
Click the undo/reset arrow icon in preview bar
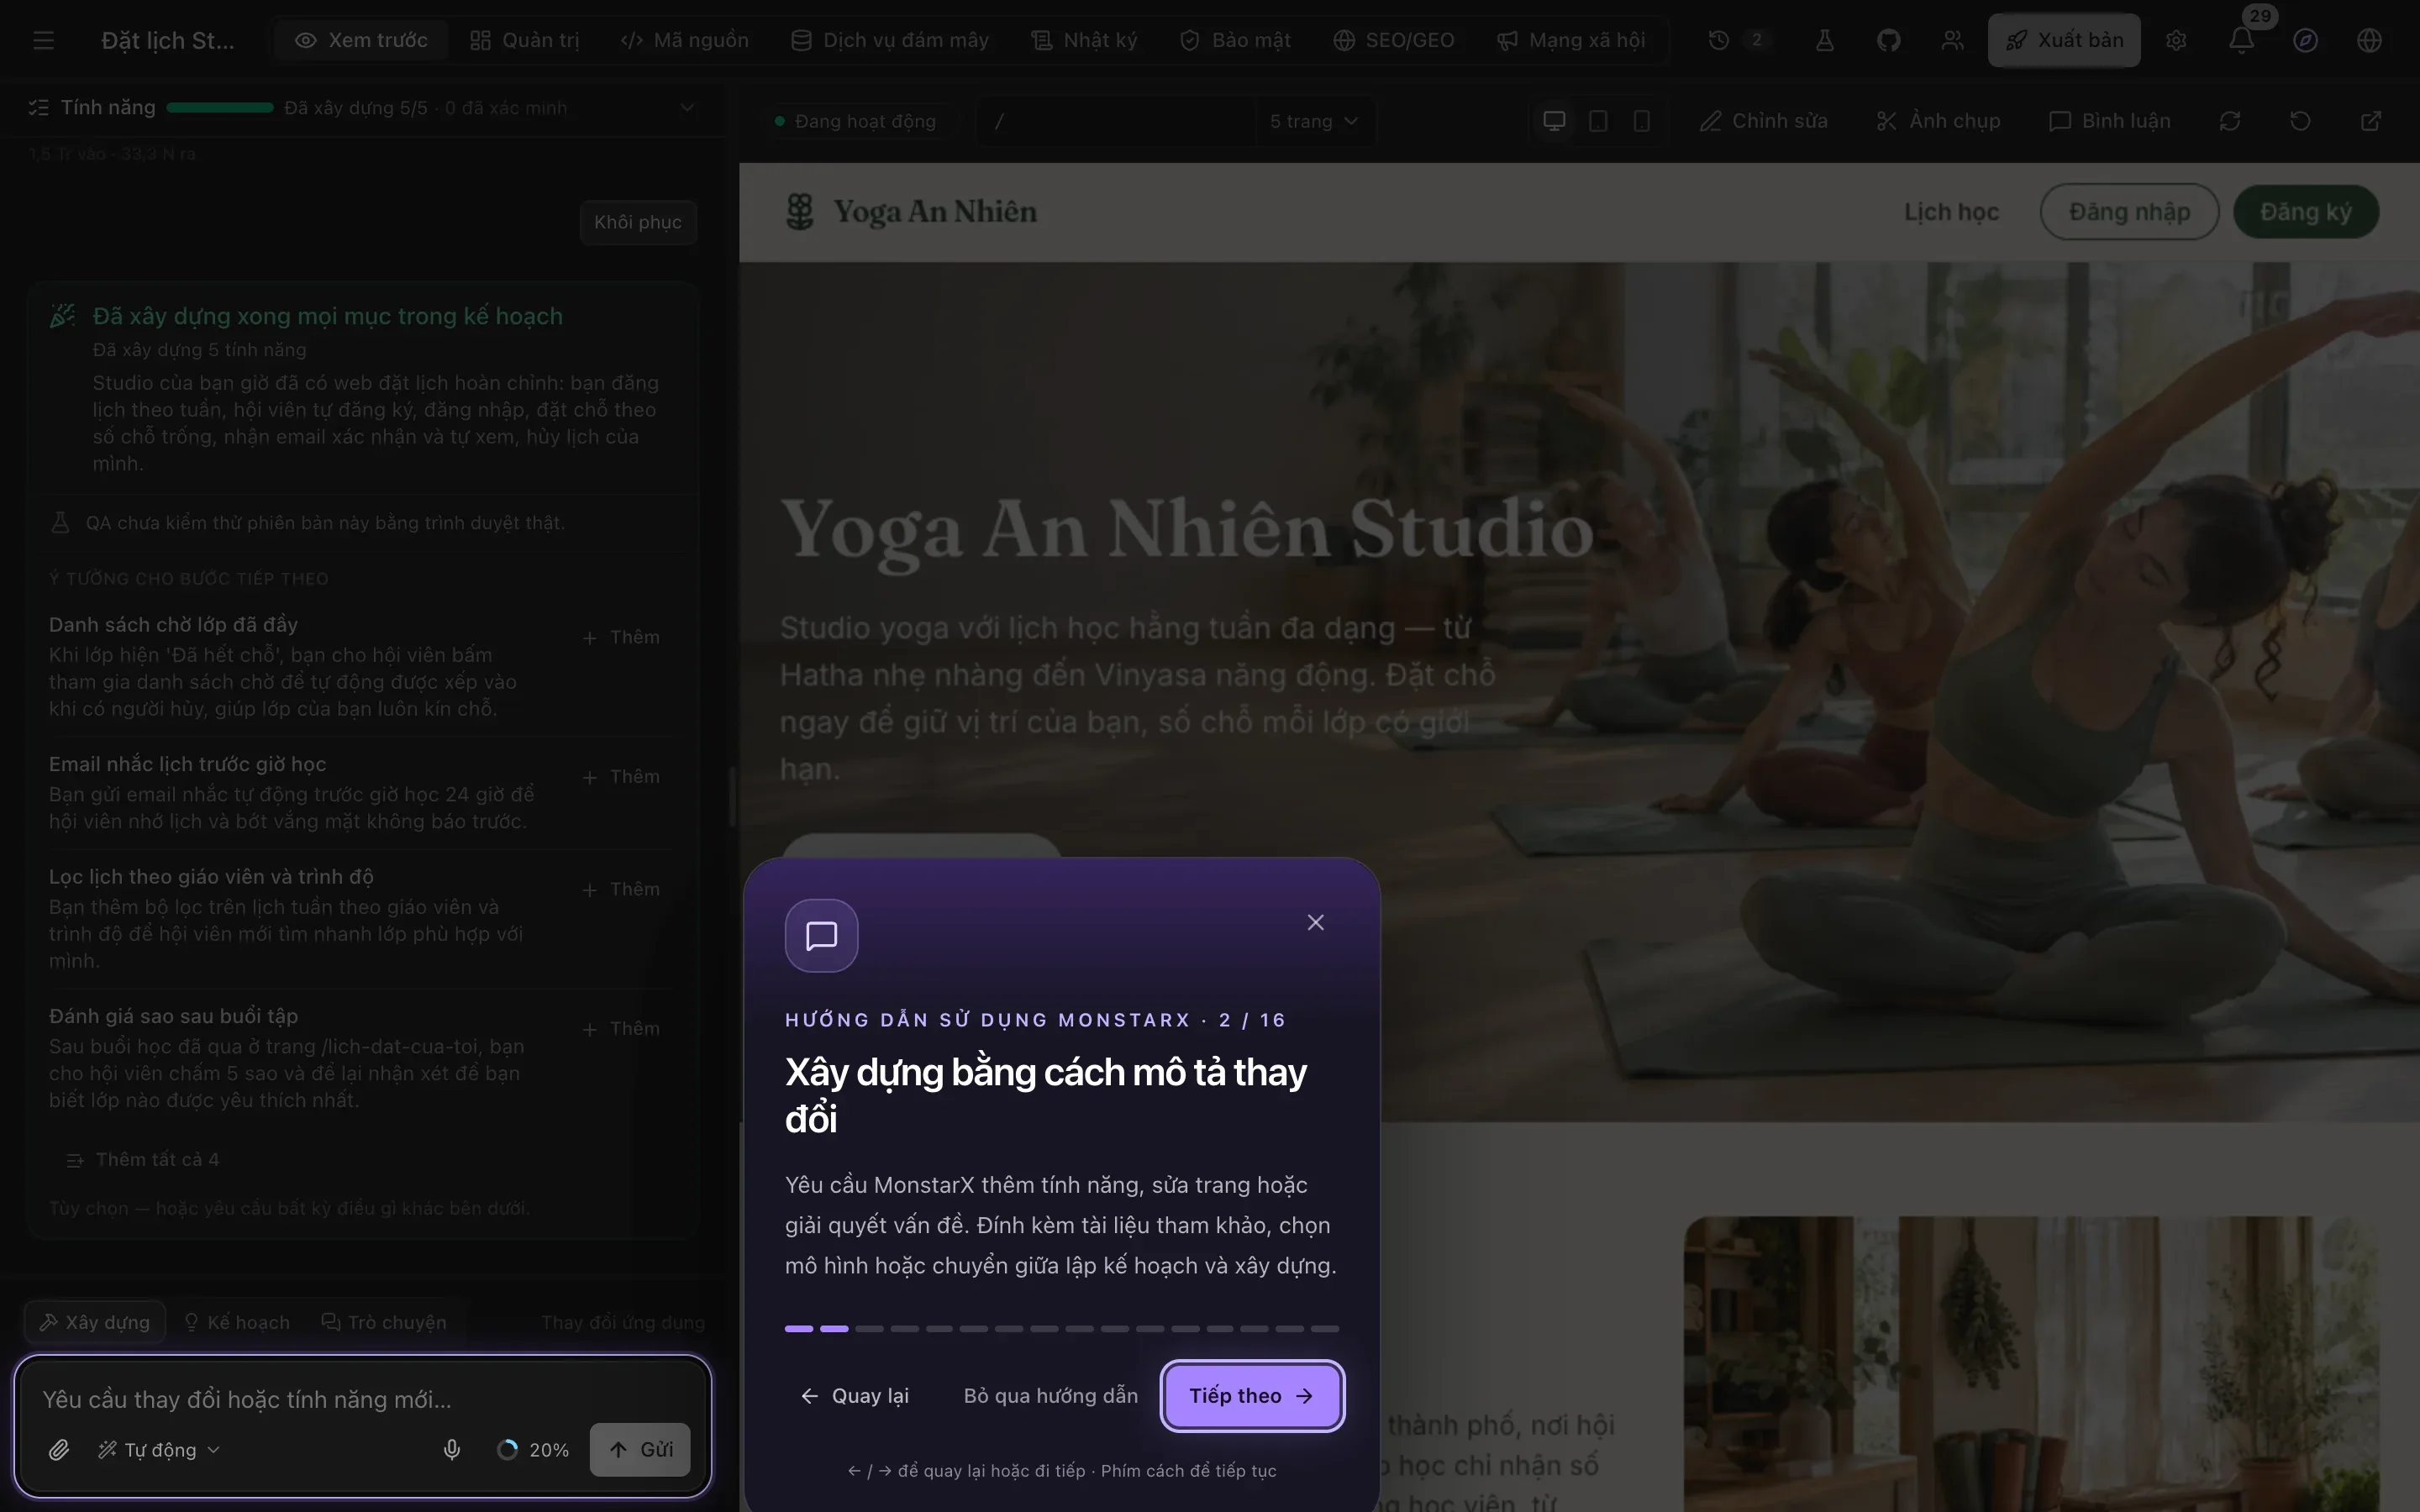[2300, 121]
